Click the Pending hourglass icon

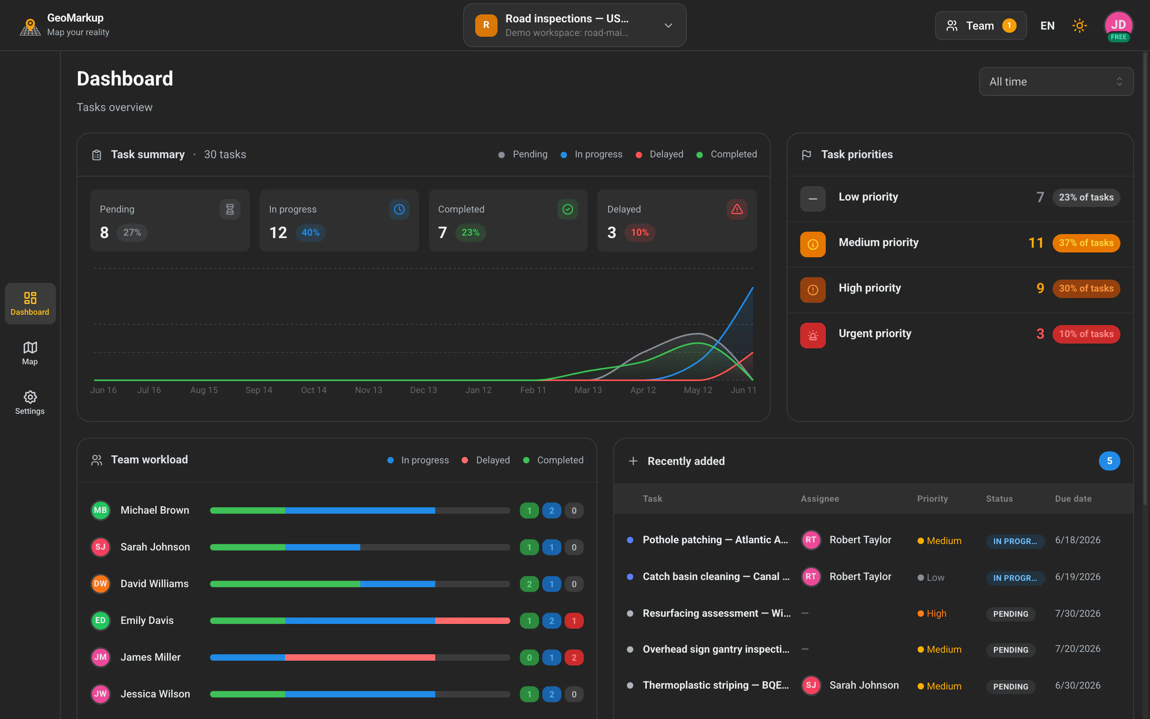[230, 209]
